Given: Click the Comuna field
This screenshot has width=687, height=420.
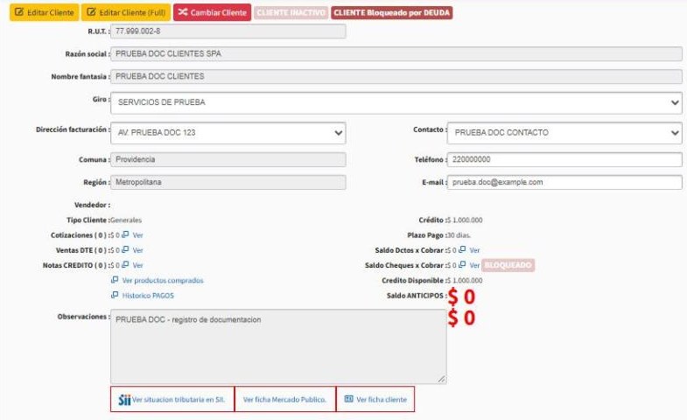Looking at the screenshot, I should (228, 159).
